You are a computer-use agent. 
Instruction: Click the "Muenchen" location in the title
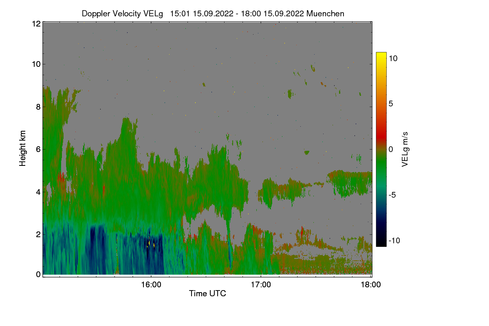(x=325, y=13)
